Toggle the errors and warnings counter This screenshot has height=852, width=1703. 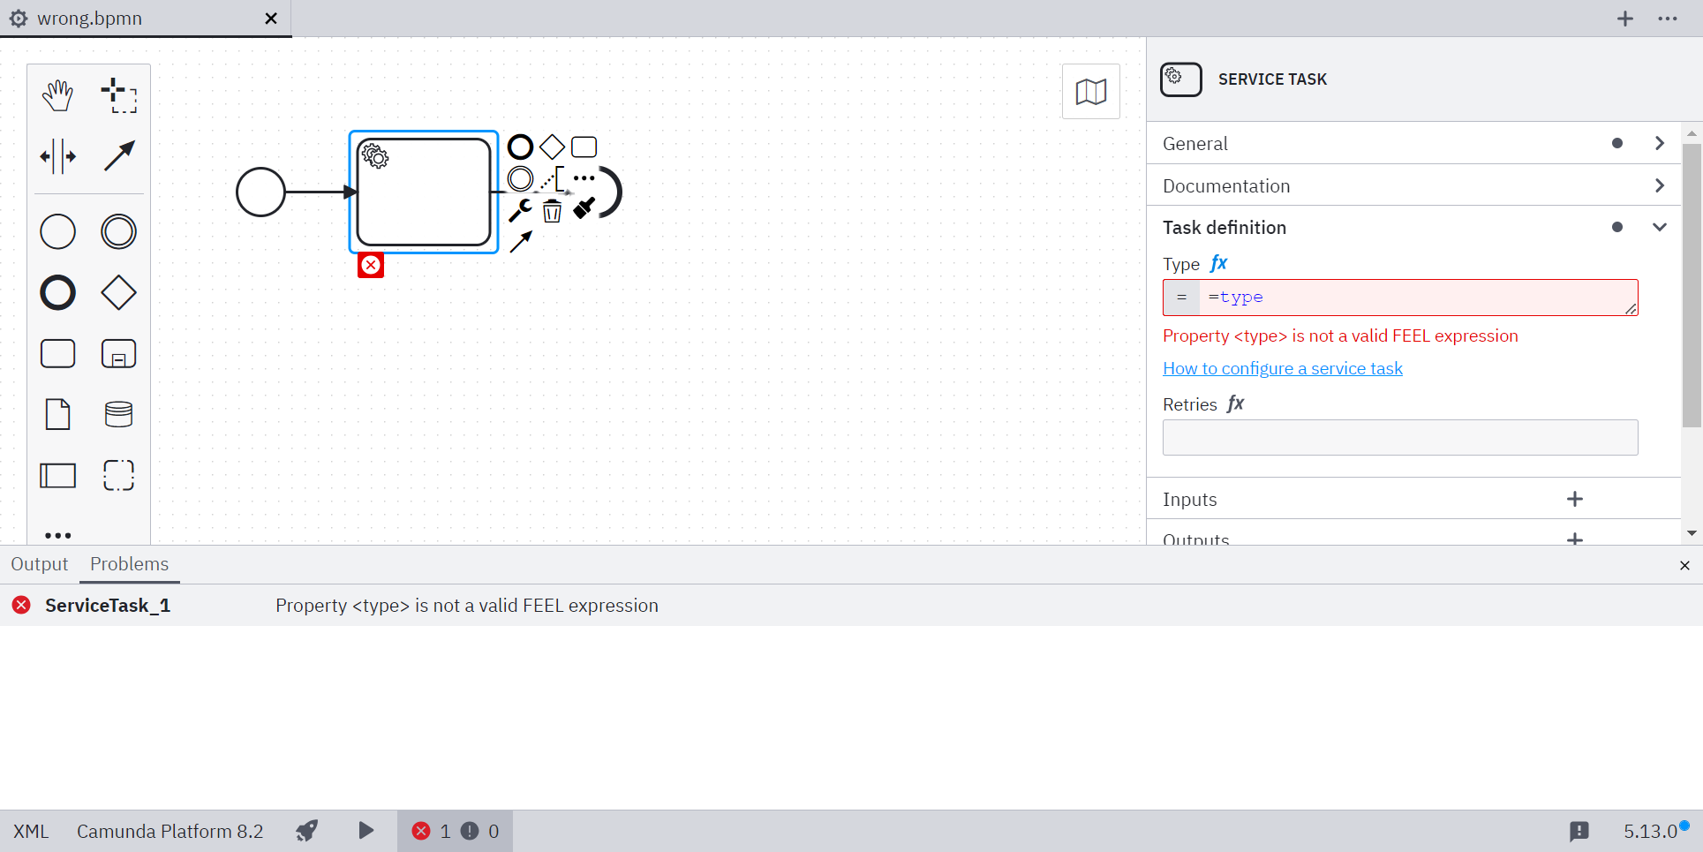455,832
